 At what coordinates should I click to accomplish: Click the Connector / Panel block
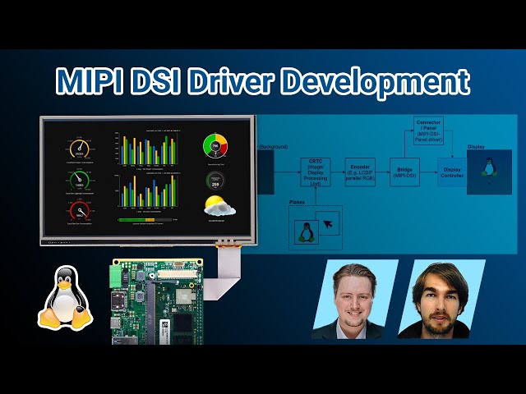click(x=428, y=131)
